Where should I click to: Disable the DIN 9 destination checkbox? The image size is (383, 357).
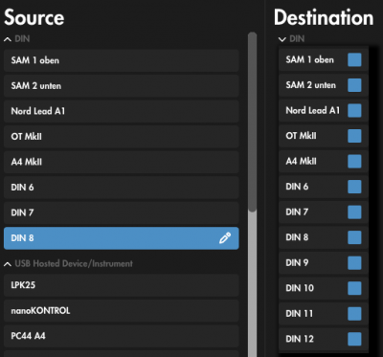coord(354,262)
